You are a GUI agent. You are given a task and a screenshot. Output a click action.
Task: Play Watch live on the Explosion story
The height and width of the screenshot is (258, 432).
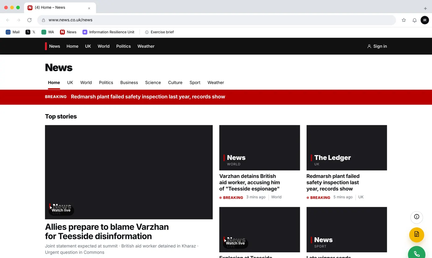click(x=235, y=243)
